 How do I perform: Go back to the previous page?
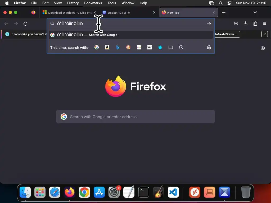coord(6,24)
